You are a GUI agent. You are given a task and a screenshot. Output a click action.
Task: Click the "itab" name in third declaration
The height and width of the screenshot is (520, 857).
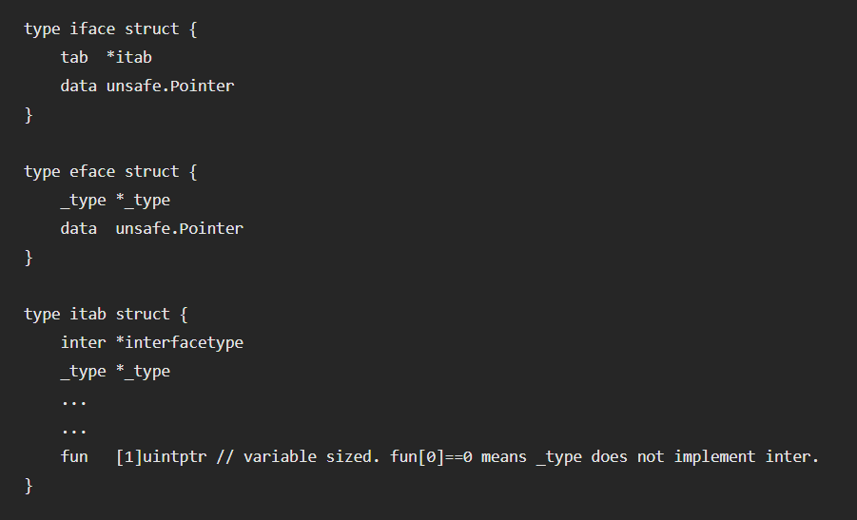[88, 314]
